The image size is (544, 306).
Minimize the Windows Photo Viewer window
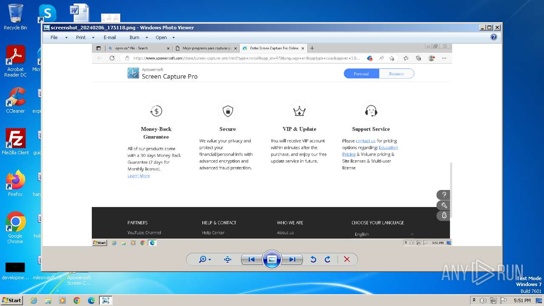[x=482, y=28]
